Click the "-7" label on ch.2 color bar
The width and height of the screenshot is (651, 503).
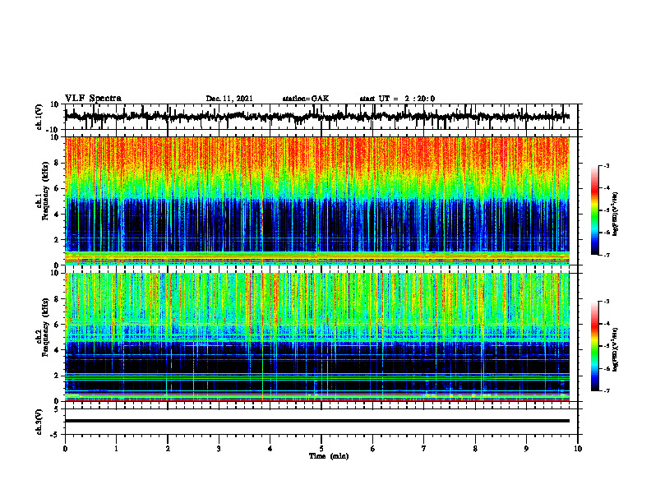click(606, 390)
